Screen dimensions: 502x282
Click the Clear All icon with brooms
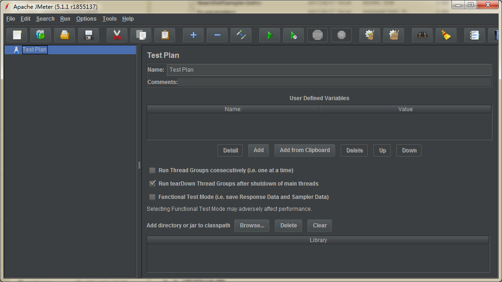click(x=394, y=35)
